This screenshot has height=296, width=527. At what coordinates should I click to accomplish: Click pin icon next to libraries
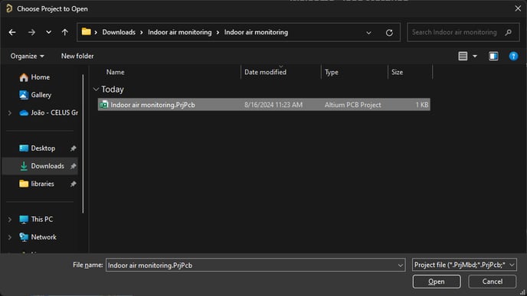pyautogui.click(x=73, y=184)
